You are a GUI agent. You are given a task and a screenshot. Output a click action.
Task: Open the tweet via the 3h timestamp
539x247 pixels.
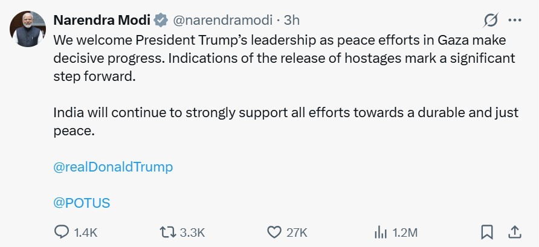pos(292,20)
